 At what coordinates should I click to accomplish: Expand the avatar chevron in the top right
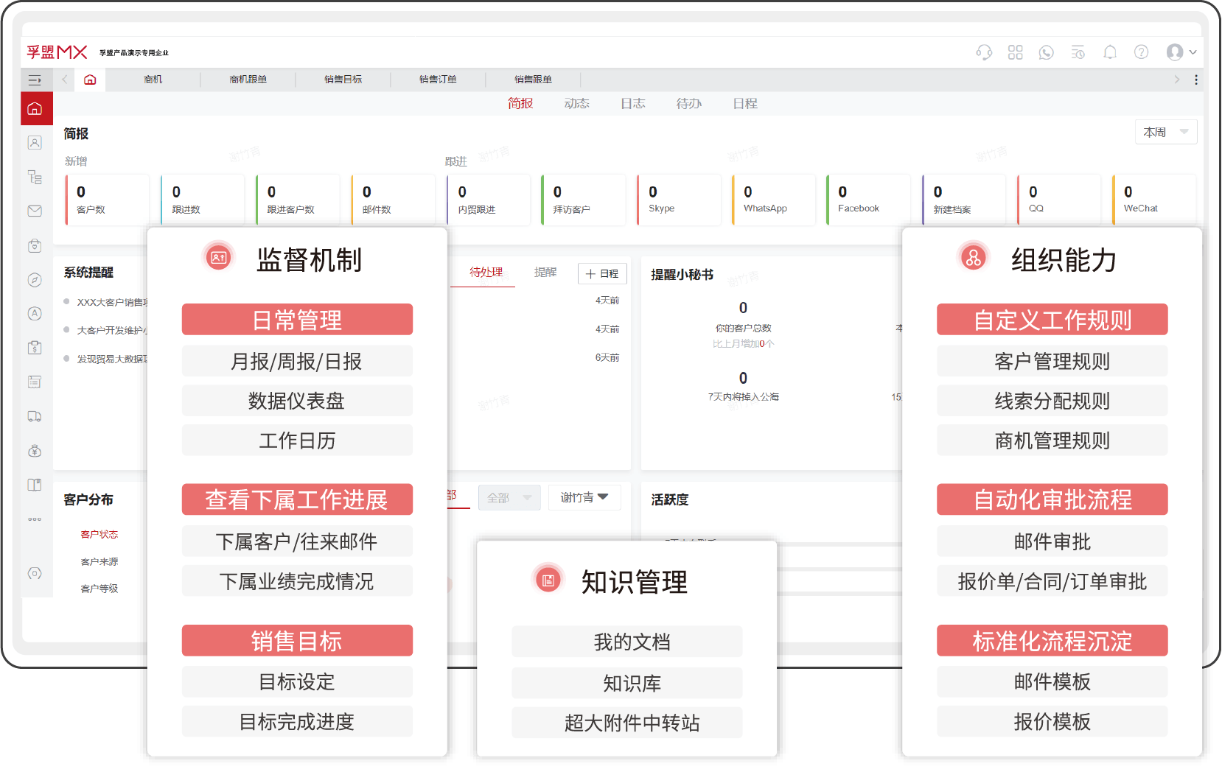1192,52
